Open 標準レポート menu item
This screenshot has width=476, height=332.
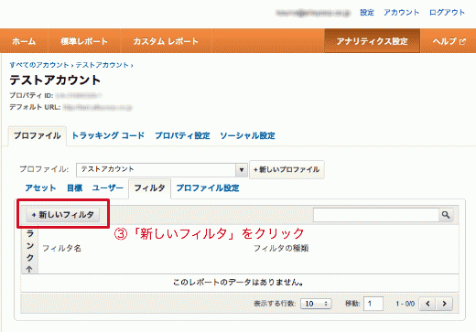pos(84,41)
